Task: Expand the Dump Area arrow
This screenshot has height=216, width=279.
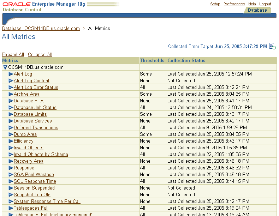Action: tap(11, 134)
